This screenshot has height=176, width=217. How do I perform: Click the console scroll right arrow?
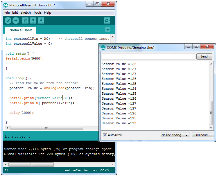click(112, 164)
